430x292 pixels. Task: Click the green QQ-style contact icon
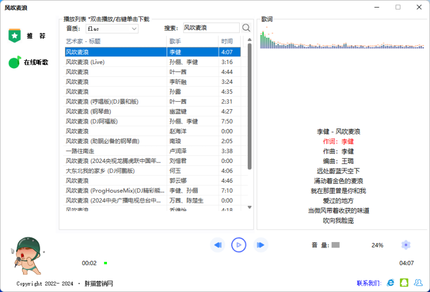click(404, 282)
